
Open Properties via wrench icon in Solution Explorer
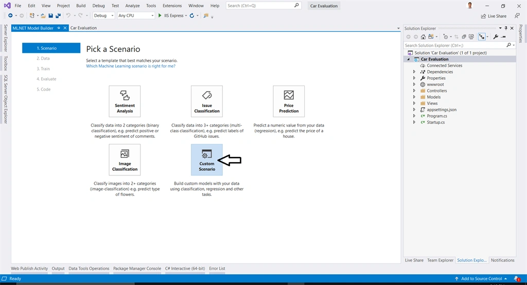pos(496,37)
